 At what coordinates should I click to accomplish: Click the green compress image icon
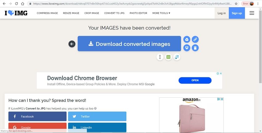tap(168, 57)
